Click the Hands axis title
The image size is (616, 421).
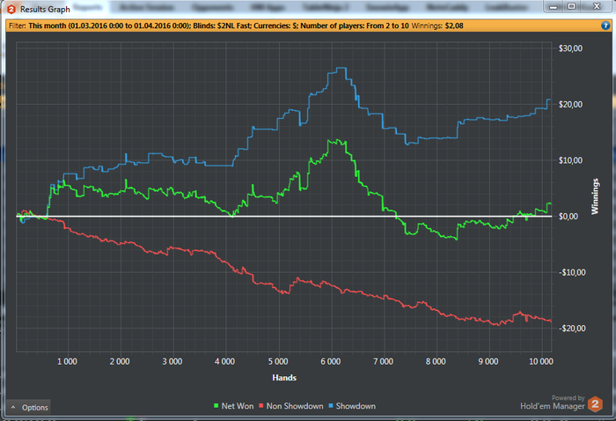click(284, 378)
